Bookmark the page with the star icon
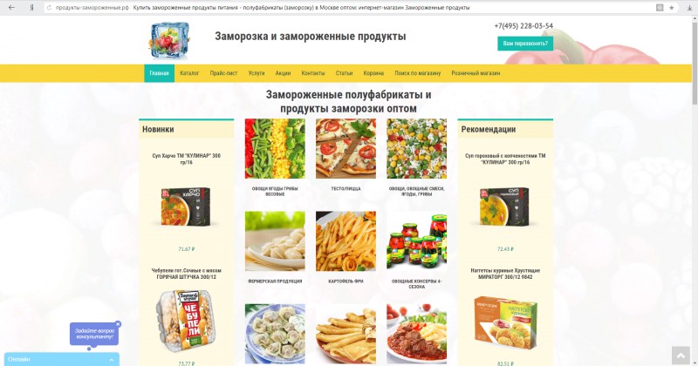This screenshot has height=366, width=698. 672,8
